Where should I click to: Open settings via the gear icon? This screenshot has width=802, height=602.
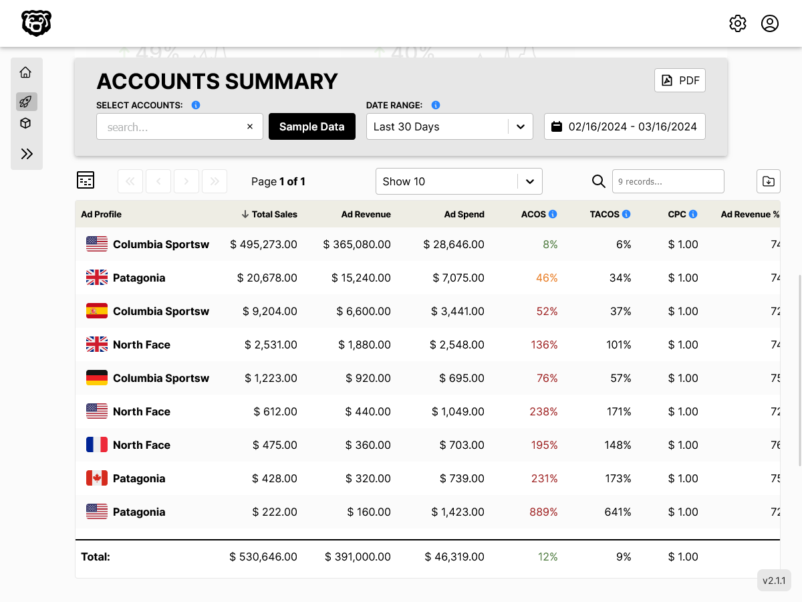click(737, 23)
